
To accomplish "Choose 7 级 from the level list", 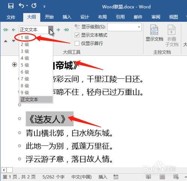I will 36,79.
